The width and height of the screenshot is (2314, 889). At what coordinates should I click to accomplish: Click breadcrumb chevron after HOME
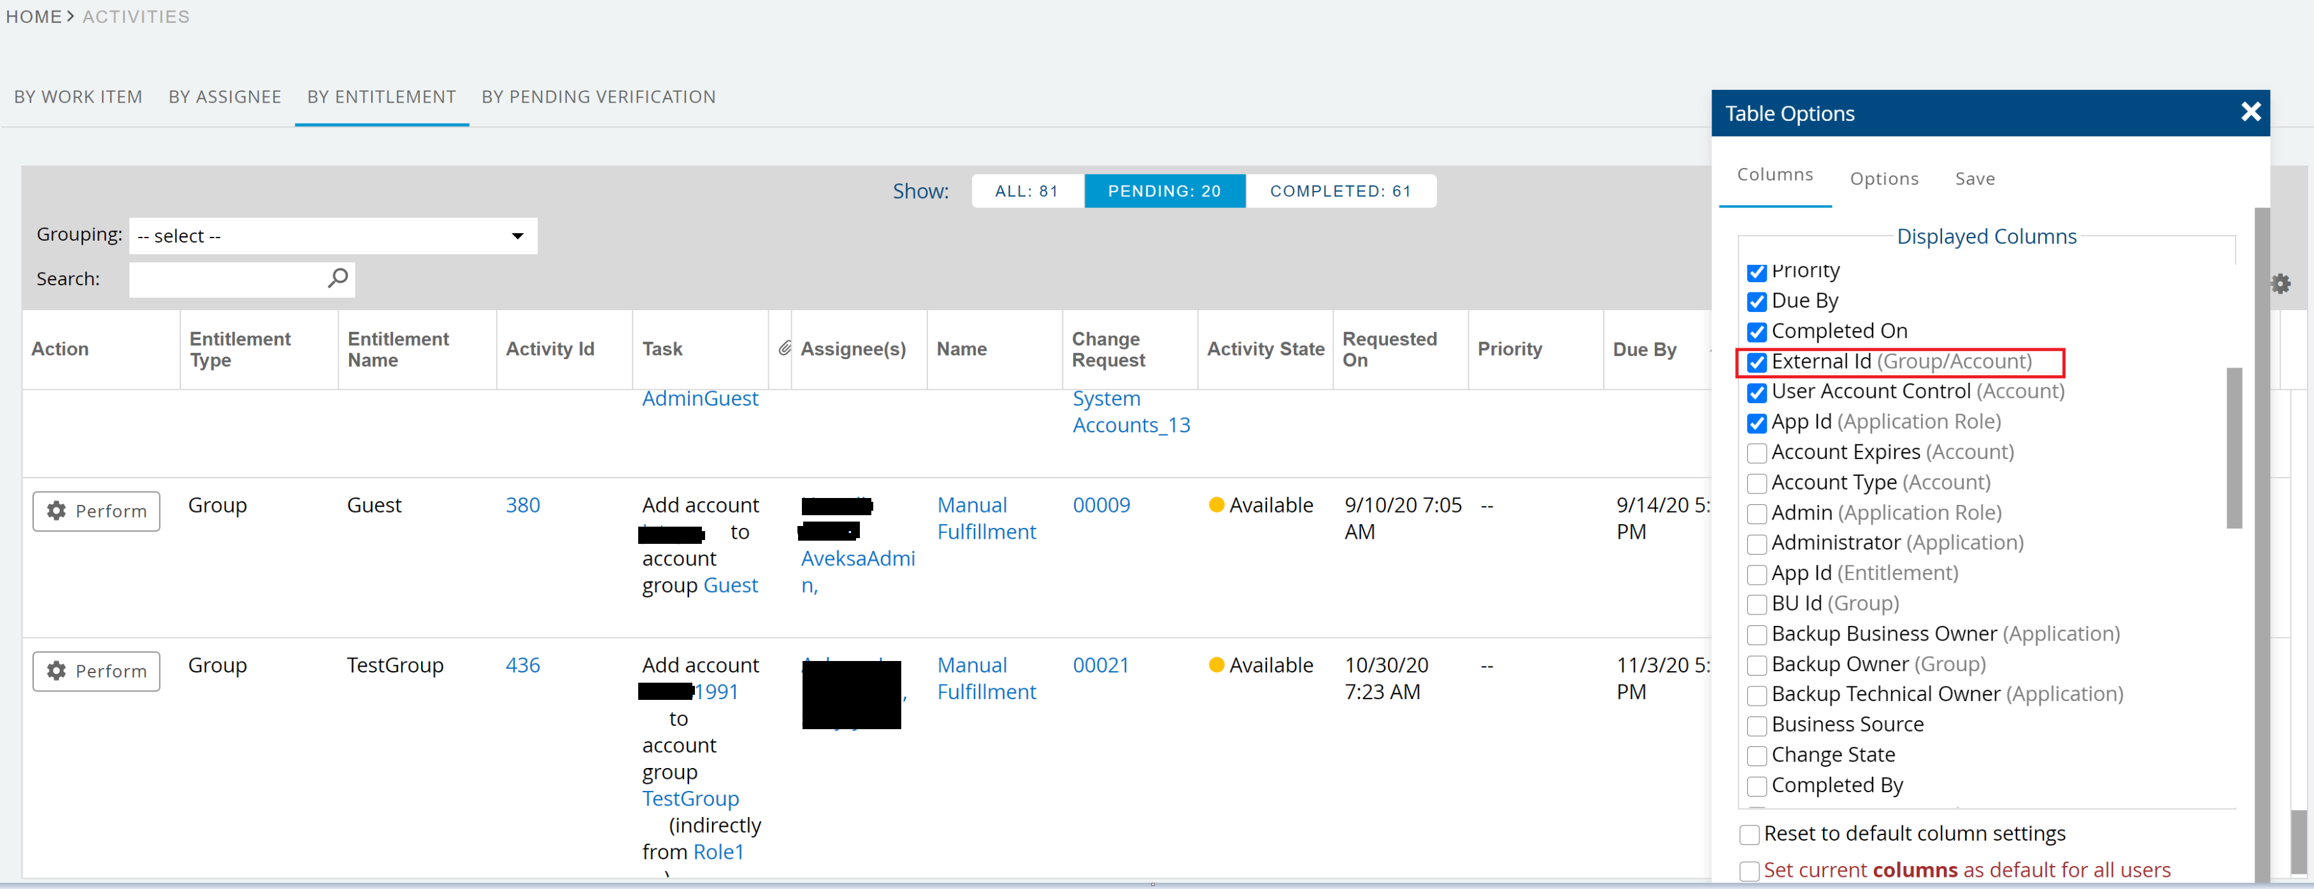click(x=71, y=16)
